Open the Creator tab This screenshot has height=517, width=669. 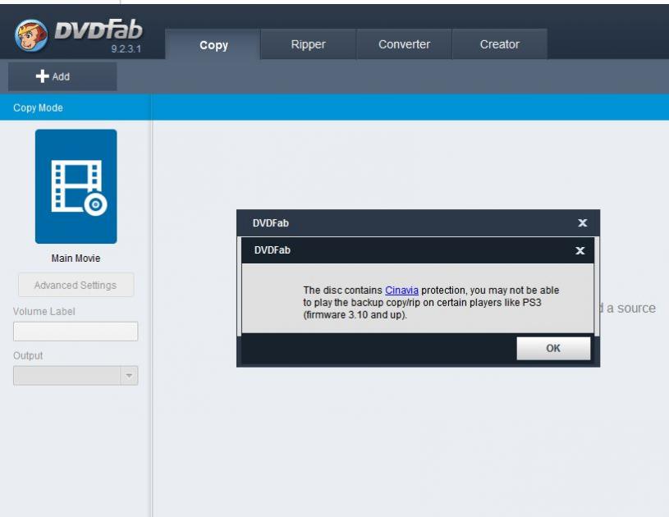click(x=500, y=44)
